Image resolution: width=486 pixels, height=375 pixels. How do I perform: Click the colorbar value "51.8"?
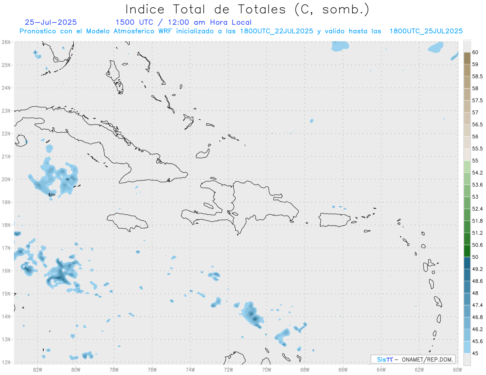[477, 221]
